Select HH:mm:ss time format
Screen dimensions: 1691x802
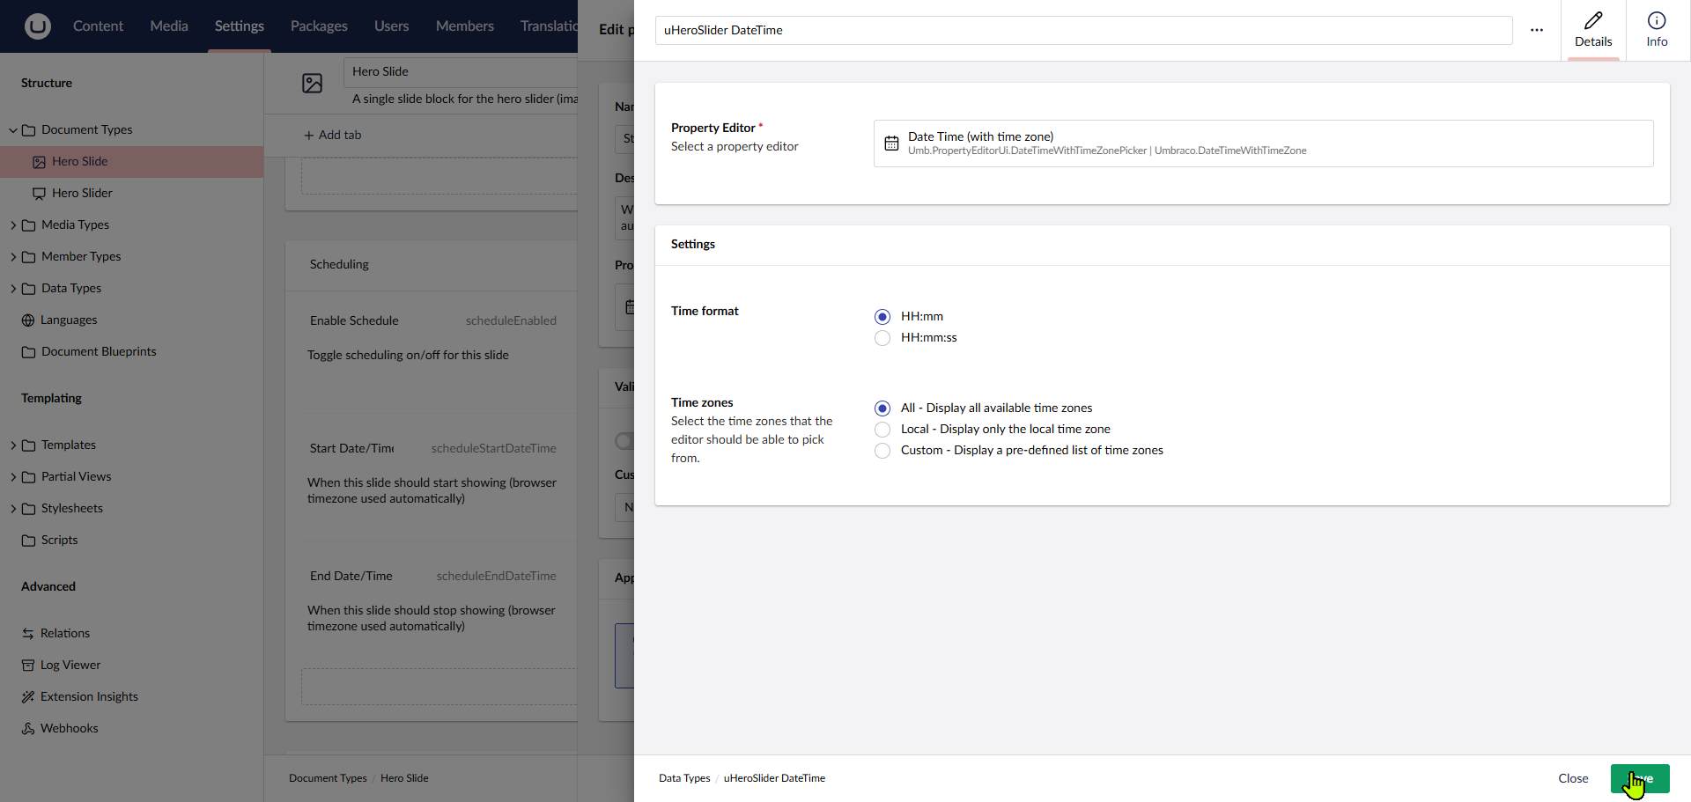coord(882,338)
